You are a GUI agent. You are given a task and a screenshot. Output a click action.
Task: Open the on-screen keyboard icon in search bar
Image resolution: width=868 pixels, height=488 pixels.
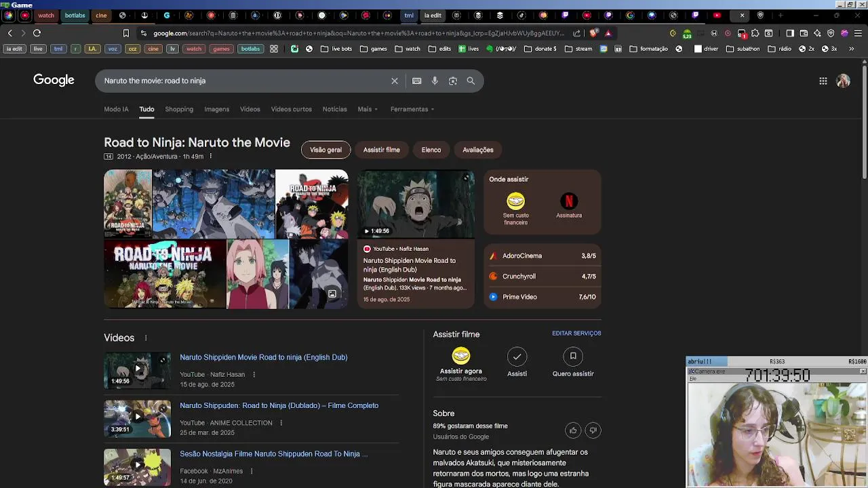pyautogui.click(x=416, y=81)
